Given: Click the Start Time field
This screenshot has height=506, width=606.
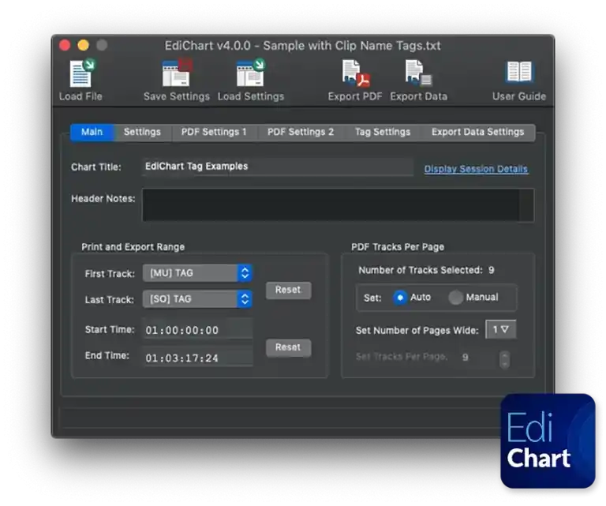Looking at the screenshot, I should pos(198,330).
